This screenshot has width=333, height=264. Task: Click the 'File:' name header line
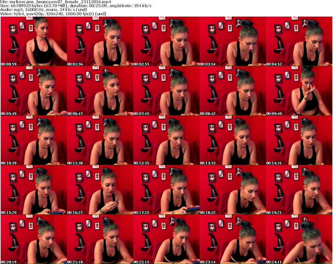pos(56,2)
